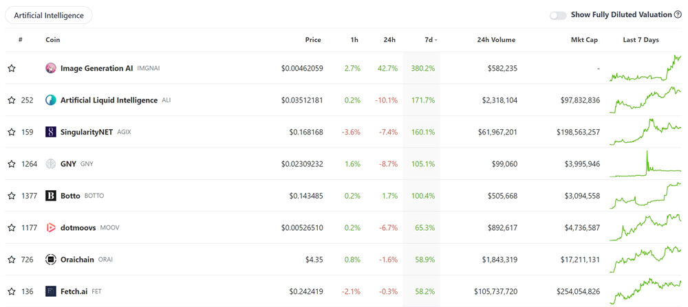Toggle favorite star for SingularityNET
The width and height of the screenshot is (688, 307).
pos(12,132)
